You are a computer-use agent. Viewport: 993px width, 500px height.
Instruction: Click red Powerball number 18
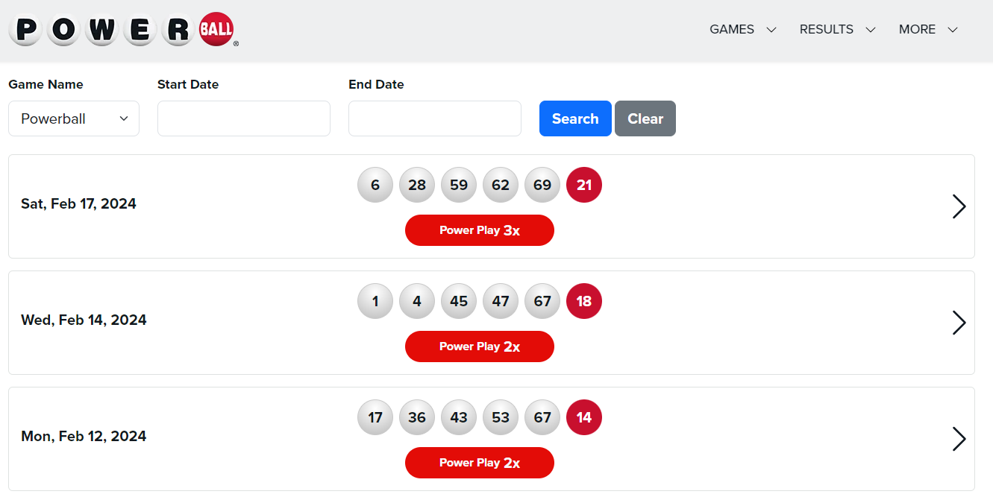point(584,301)
